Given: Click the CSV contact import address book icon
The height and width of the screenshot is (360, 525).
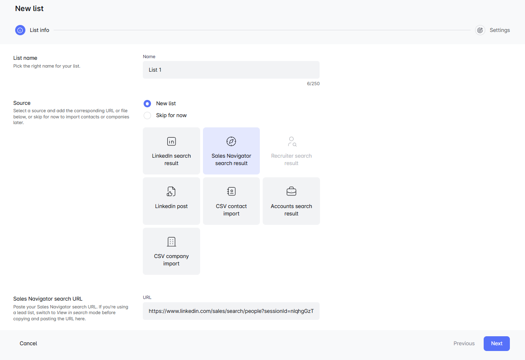Looking at the screenshot, I should 231,191.
